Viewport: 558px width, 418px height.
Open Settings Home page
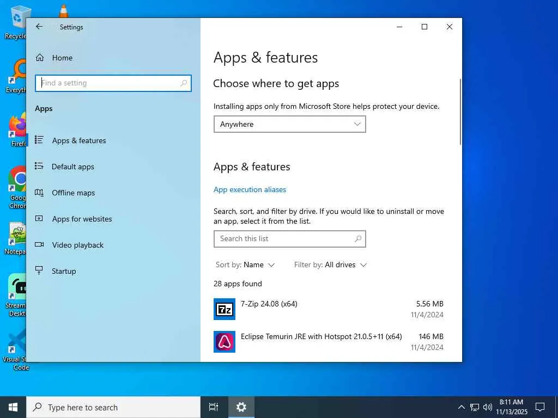[x=113, y=58]
